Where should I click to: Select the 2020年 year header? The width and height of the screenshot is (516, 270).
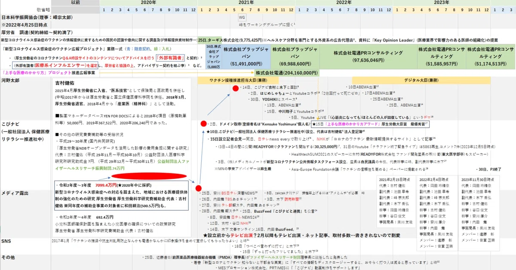tap(148, 3)
